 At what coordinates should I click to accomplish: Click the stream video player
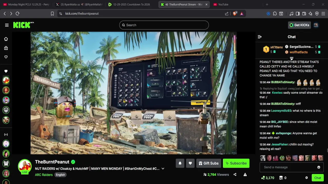134,93
